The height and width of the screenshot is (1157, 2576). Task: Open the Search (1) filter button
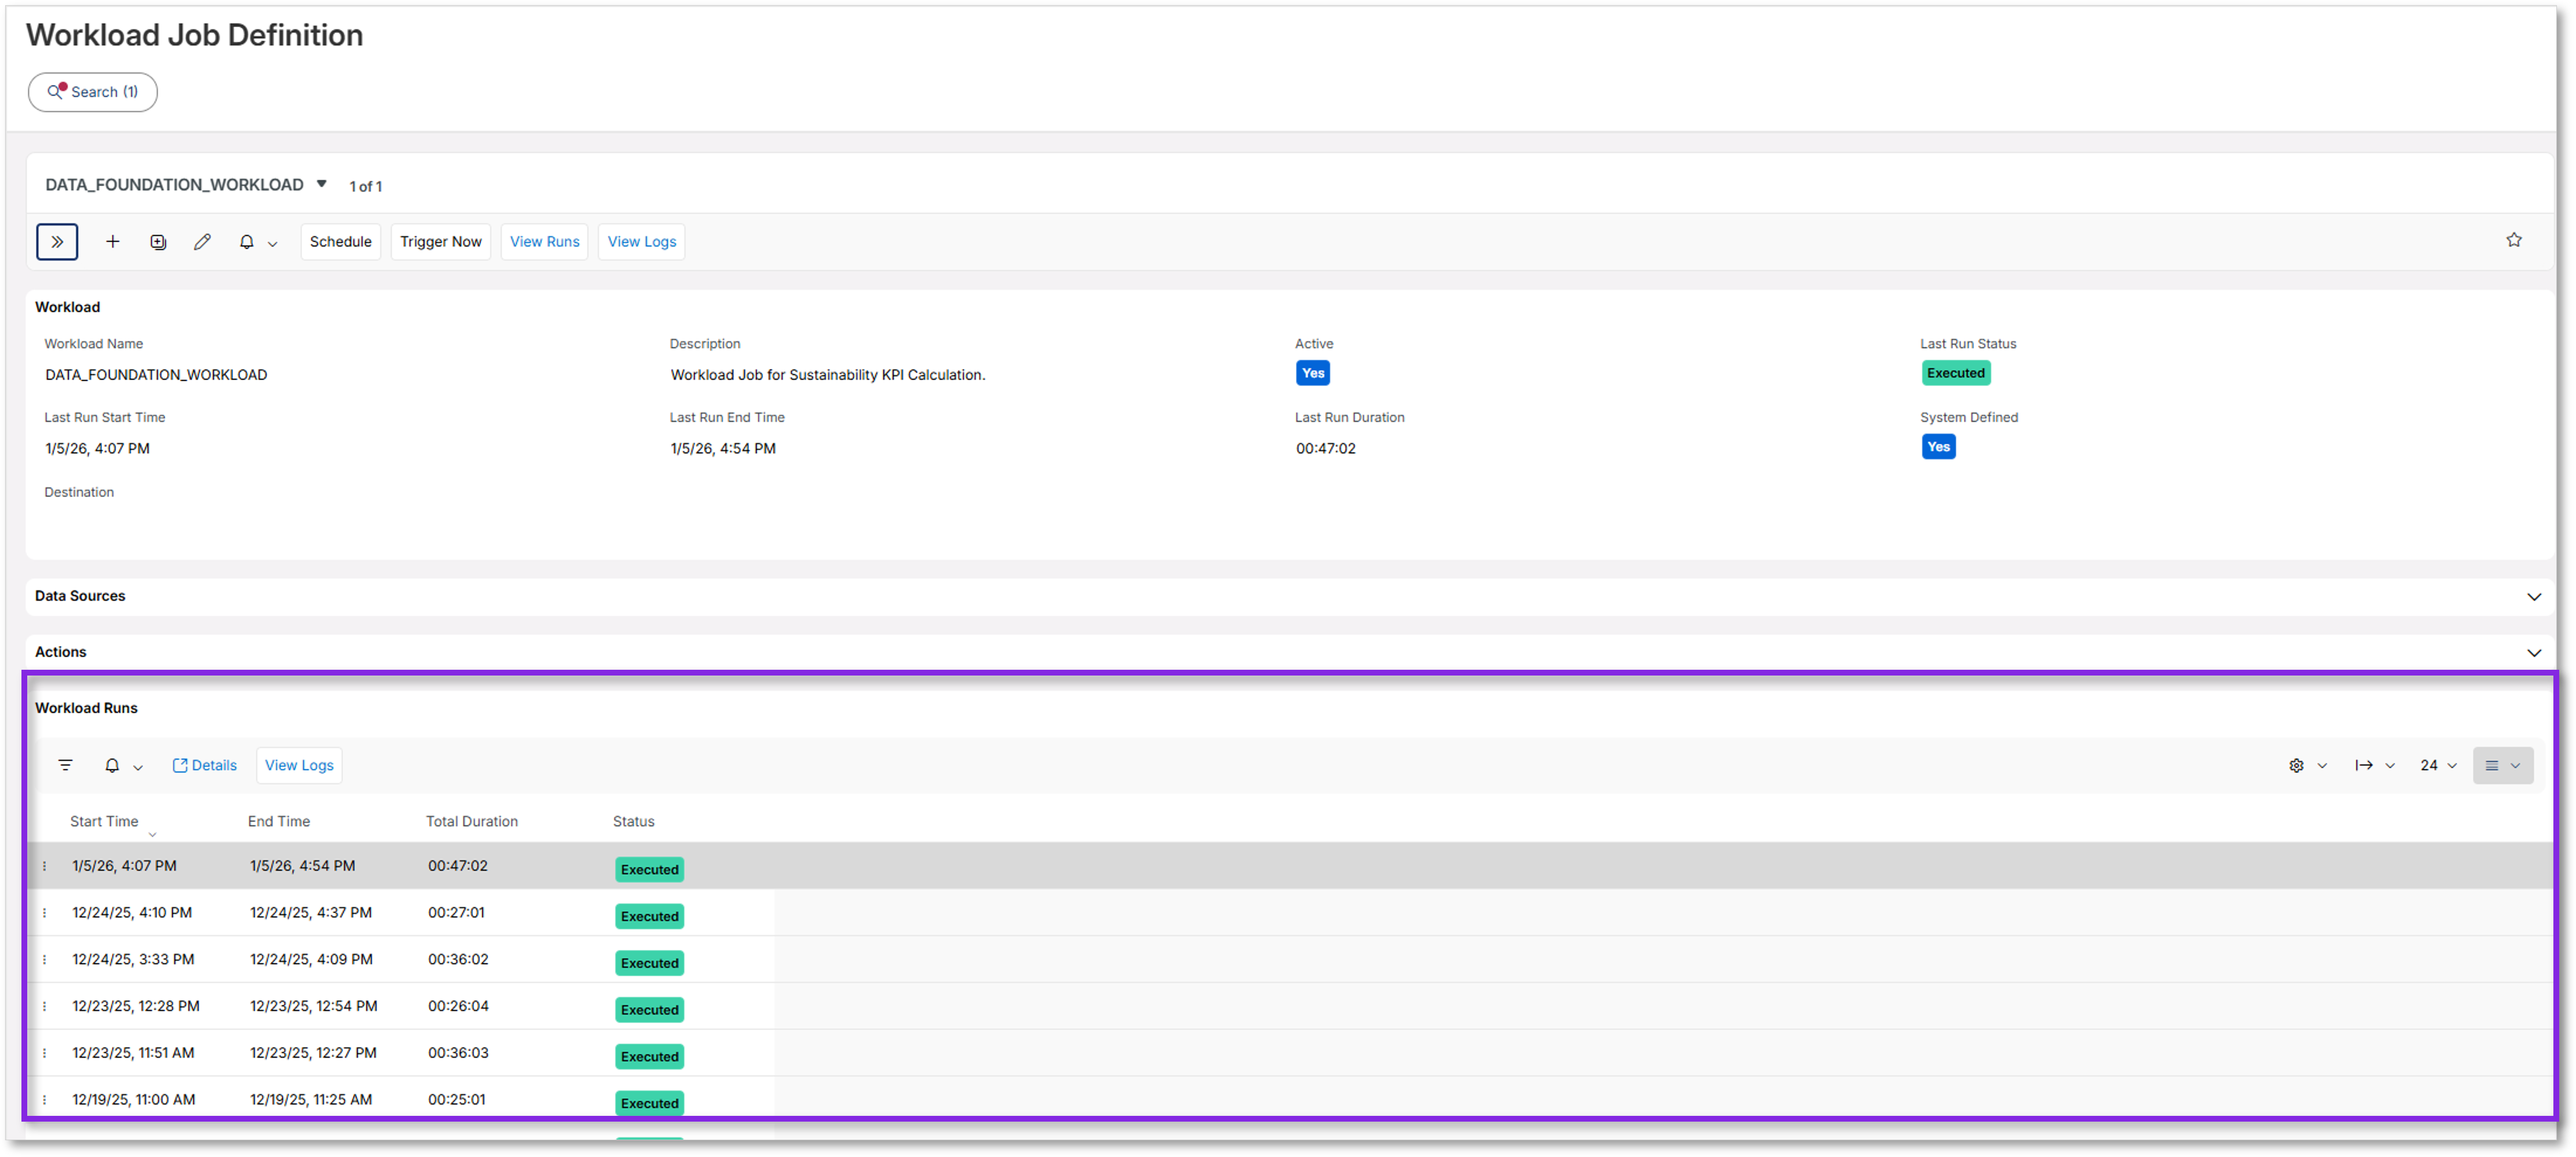(x=92, y=92)
